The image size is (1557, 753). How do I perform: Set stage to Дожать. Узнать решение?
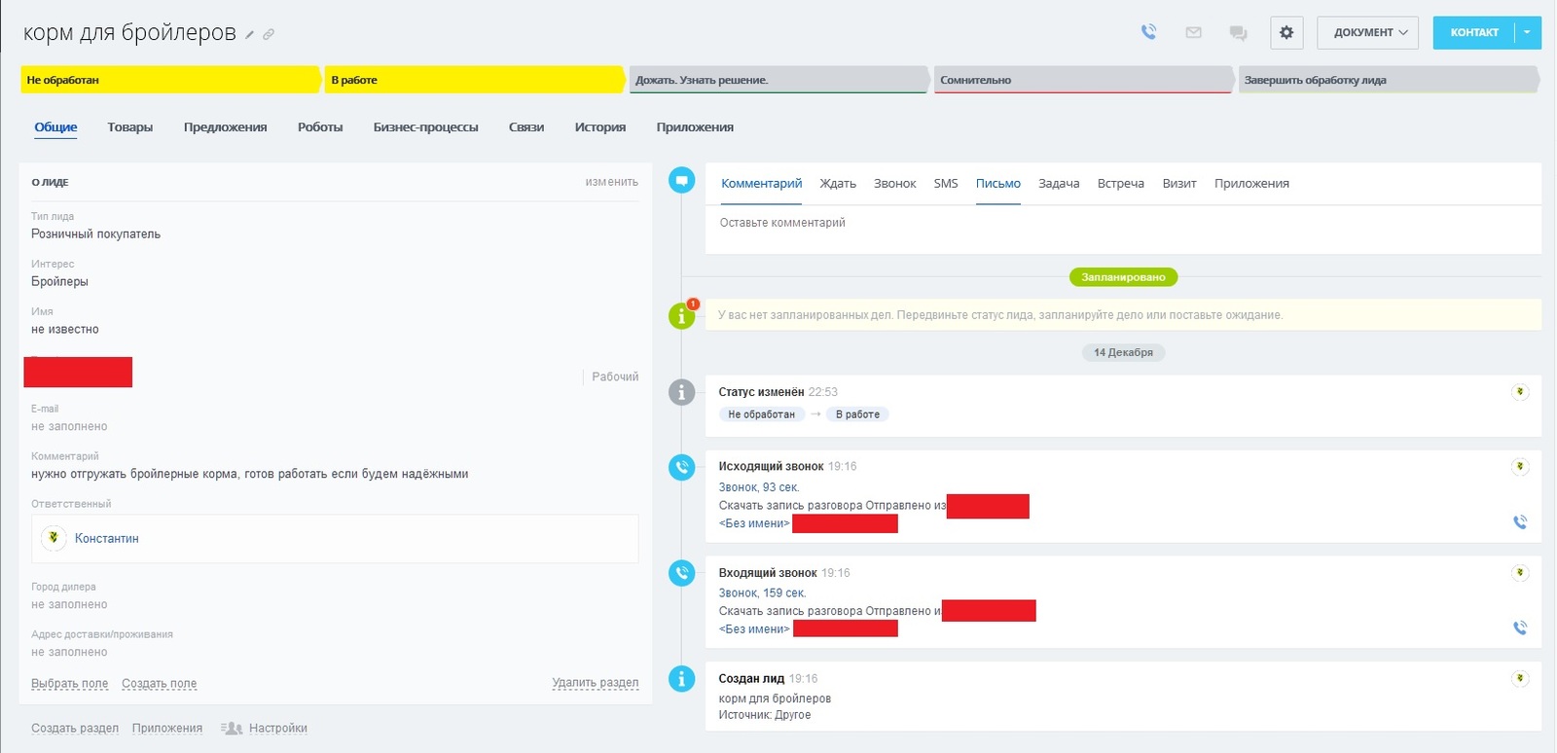click(777, 80)
